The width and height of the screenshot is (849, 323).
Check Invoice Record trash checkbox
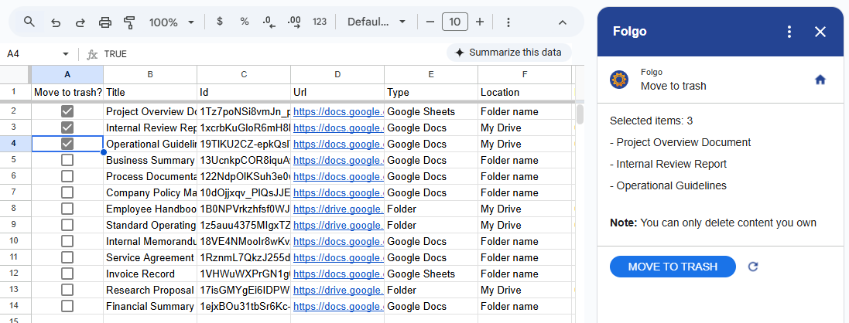67,274
